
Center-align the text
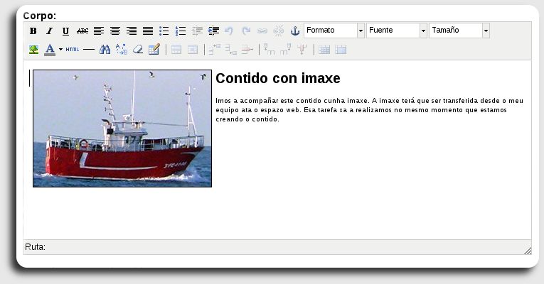(114, 31)
